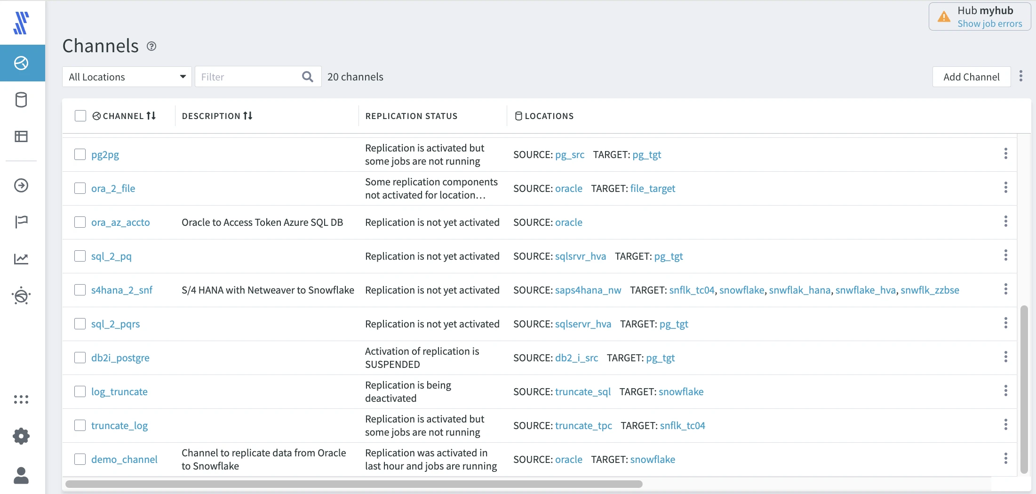1036x494 pixels.
Task: Tick the checkbox for pg2pg channel
Action: coord(80,154)
